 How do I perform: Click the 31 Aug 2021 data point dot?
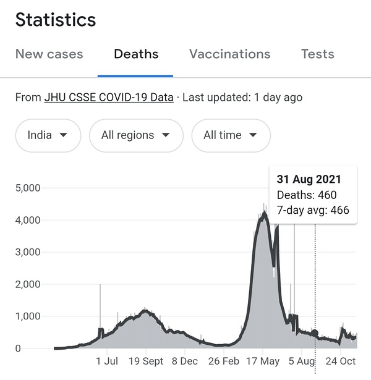pos(315,334)
